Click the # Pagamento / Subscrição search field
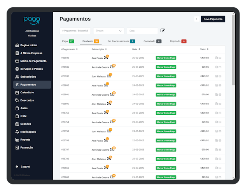 pos(75,31)
